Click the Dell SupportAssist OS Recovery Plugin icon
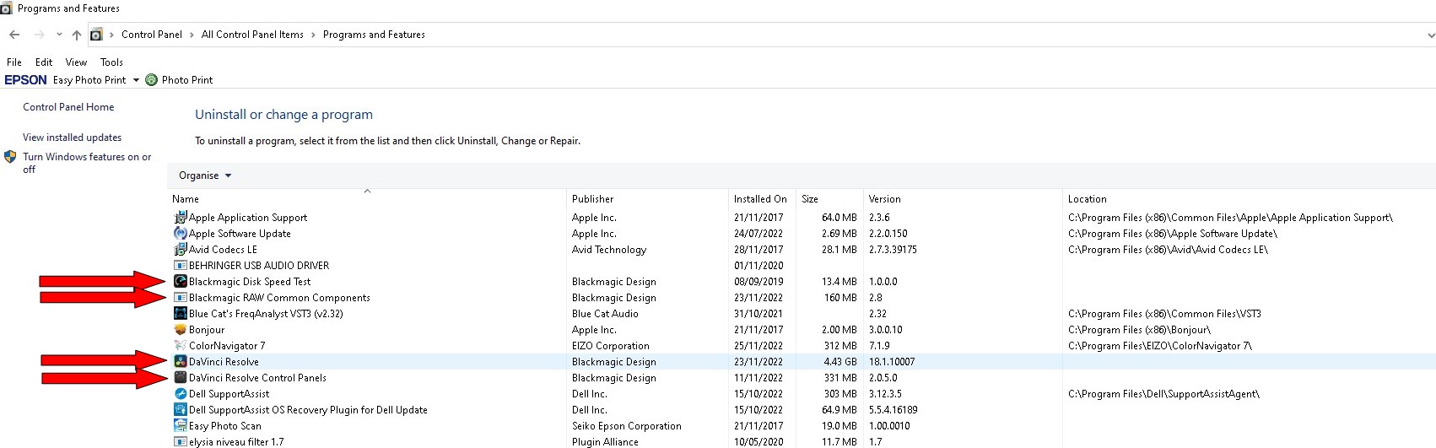1436x448 pixels. [x=180, y=410]
